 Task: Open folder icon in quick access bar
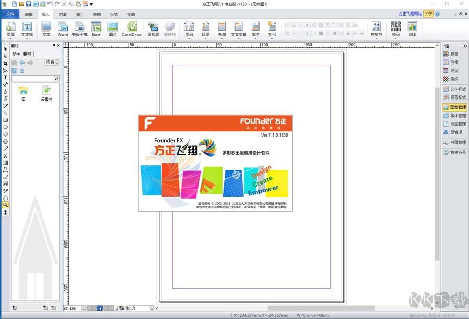tap(21, 4)
